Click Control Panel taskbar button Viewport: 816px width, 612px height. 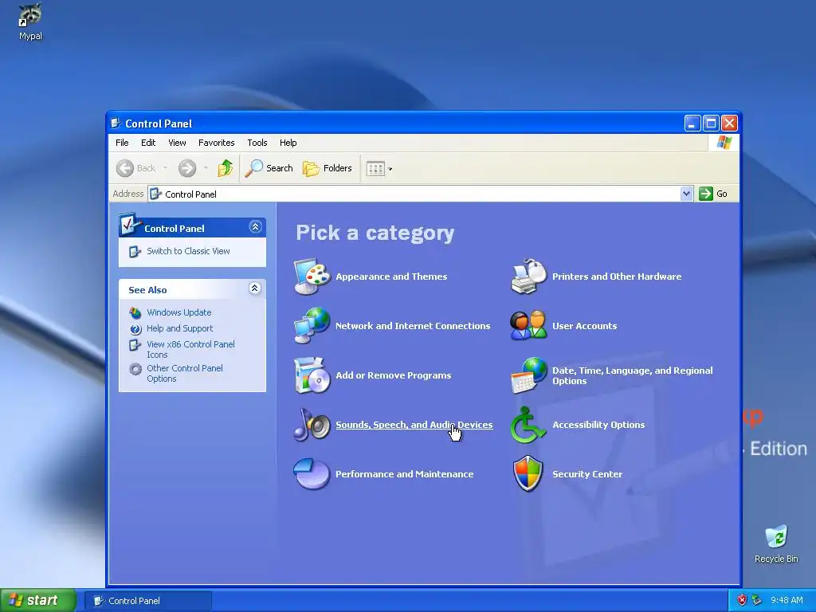148,601
